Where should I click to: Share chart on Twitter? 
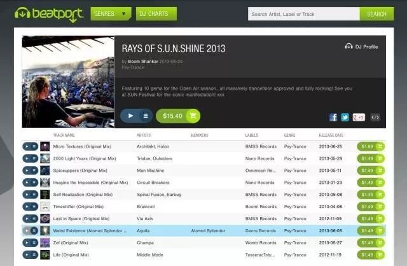[345, 117]
